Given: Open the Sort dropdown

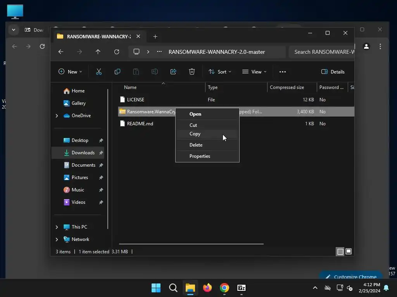Looking at the screenshot, I should coord(220,72).
